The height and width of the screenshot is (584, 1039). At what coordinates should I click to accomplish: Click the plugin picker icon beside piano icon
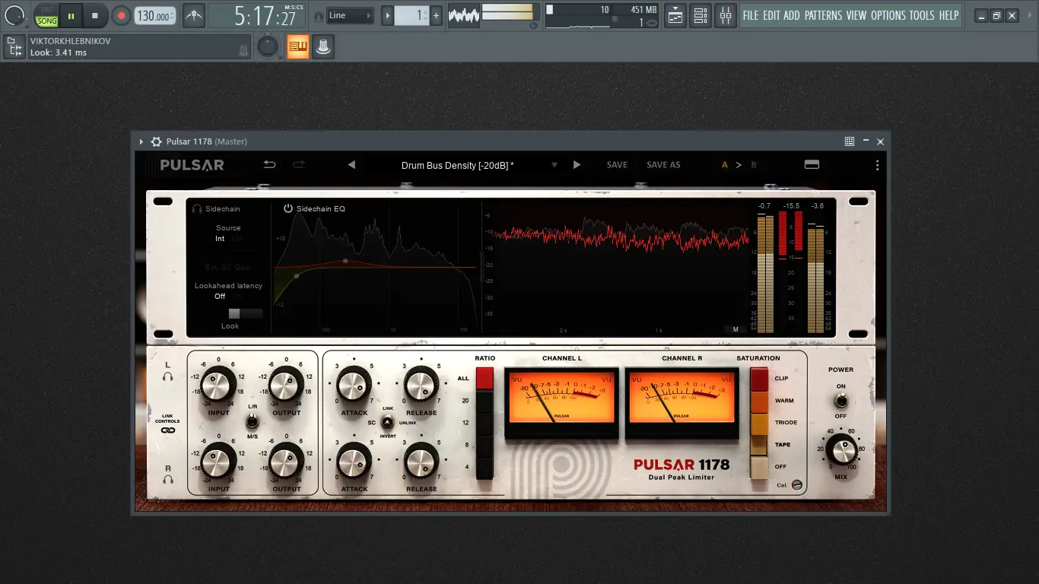[x=323, y=47]
